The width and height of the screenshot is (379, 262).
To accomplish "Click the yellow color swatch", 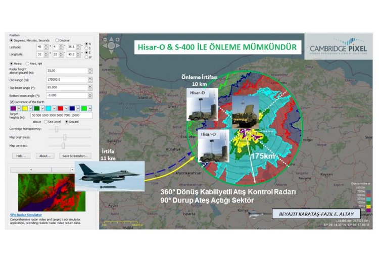I will coord(25,109).
